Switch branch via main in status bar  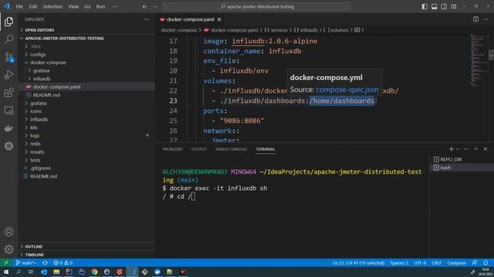[25, 262]
